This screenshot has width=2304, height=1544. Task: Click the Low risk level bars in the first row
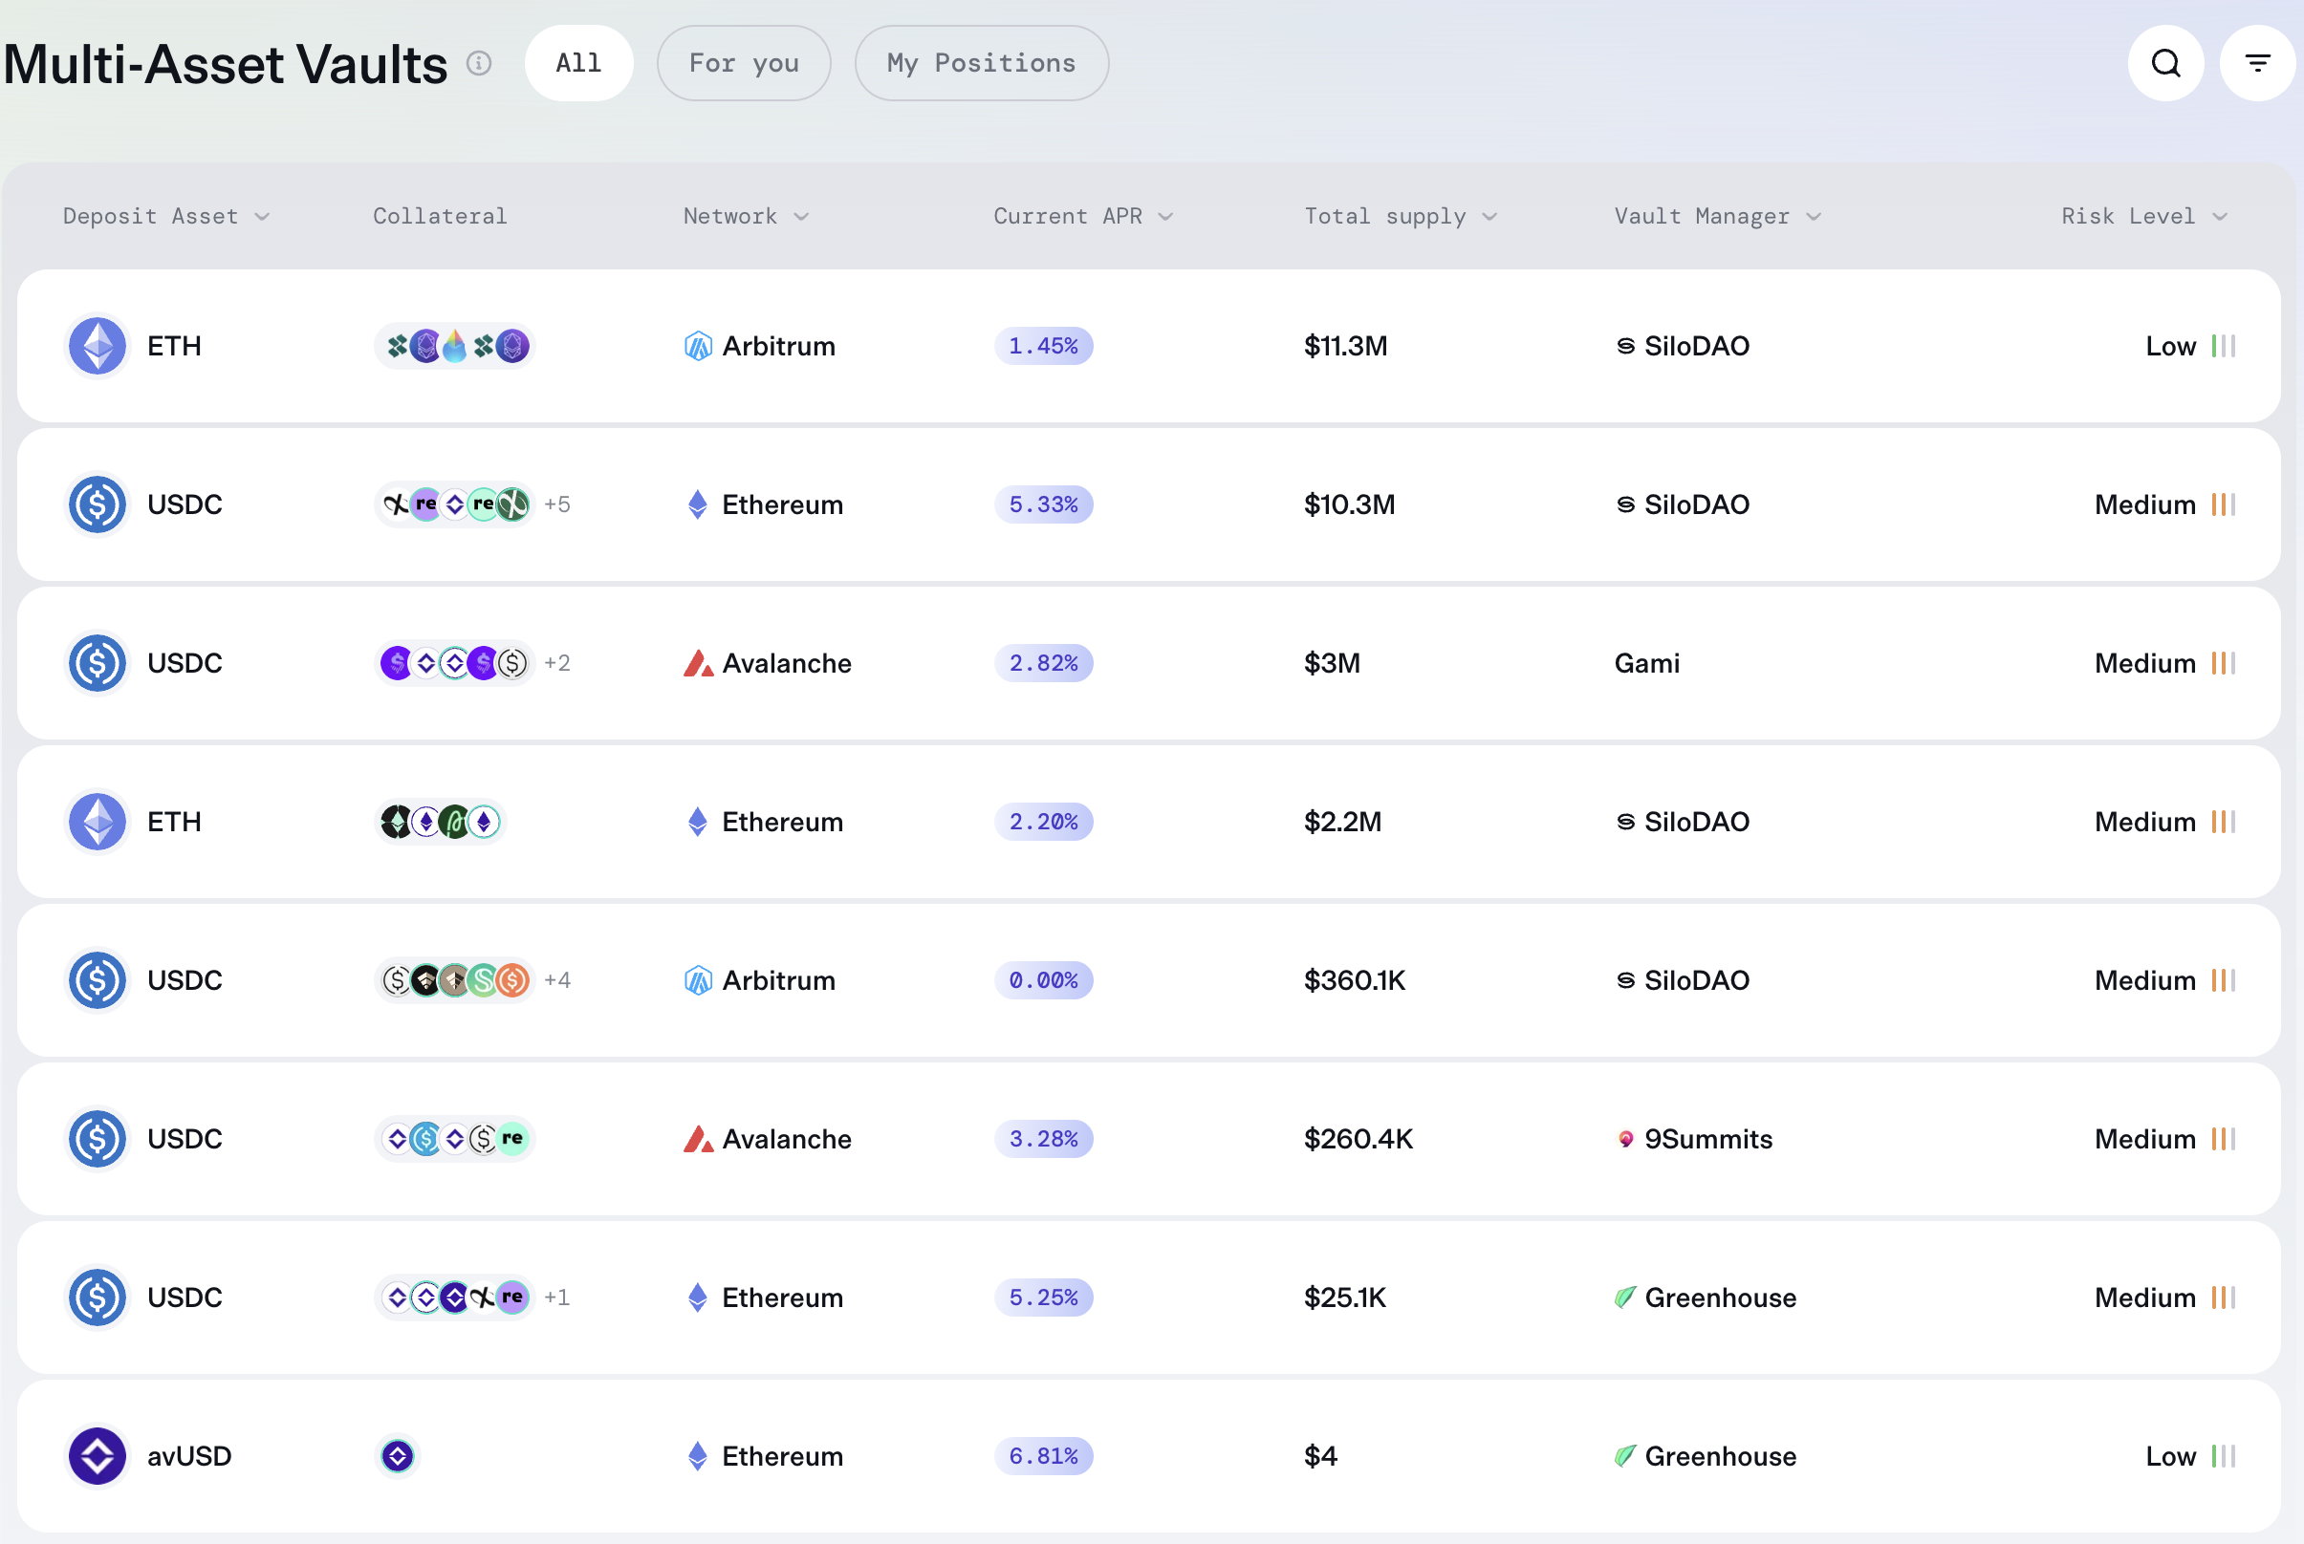coord(2222,346)
